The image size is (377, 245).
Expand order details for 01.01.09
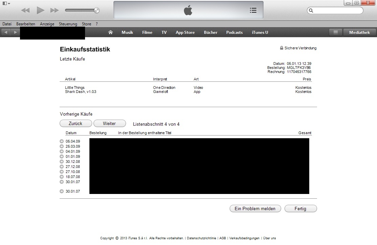click(x=62, y=156)
